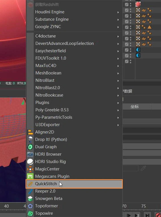This screenshot has height=217, width=161.
Task: Expand the Google ZYNC submenu arrow
Action: click(x=118, y=27)
